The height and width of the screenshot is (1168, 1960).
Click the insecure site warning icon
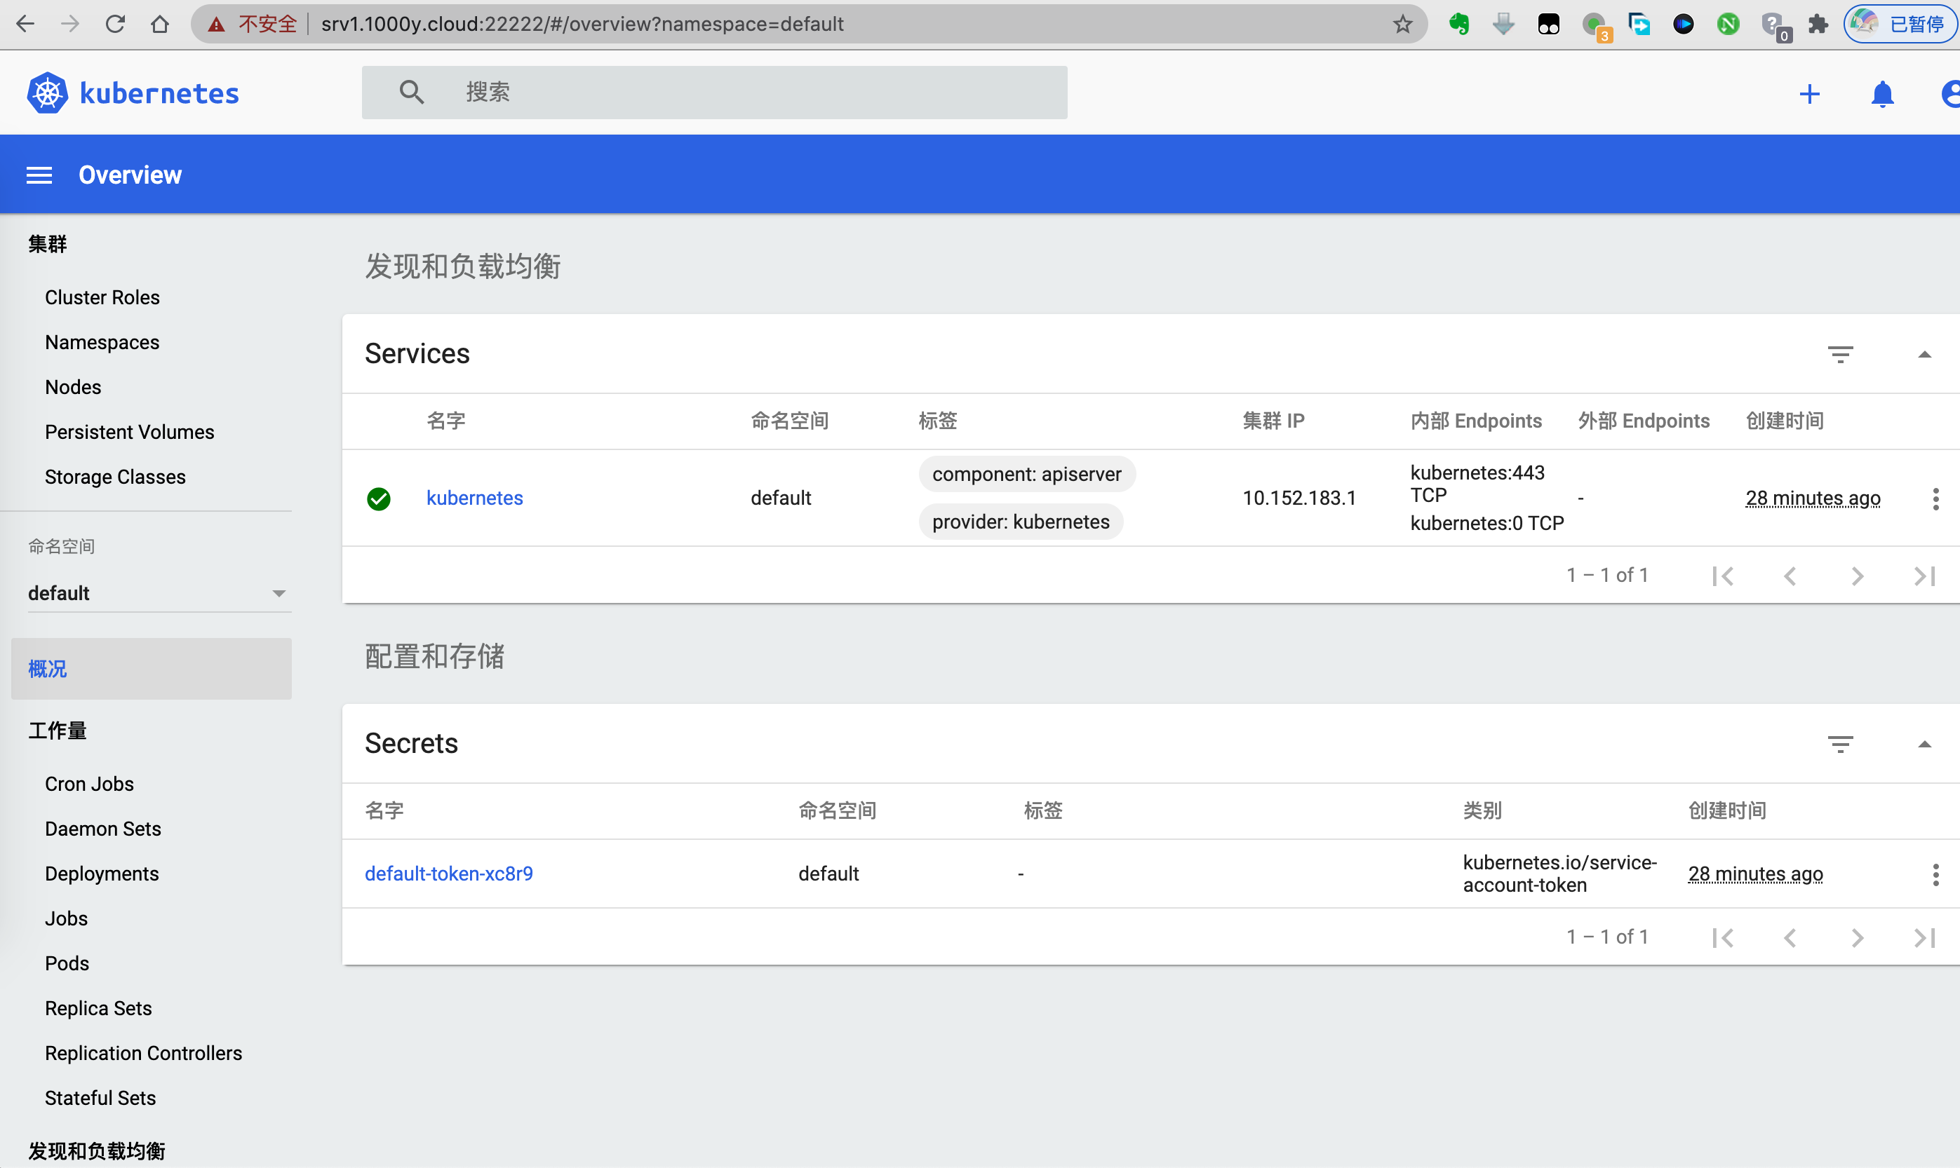217,24
